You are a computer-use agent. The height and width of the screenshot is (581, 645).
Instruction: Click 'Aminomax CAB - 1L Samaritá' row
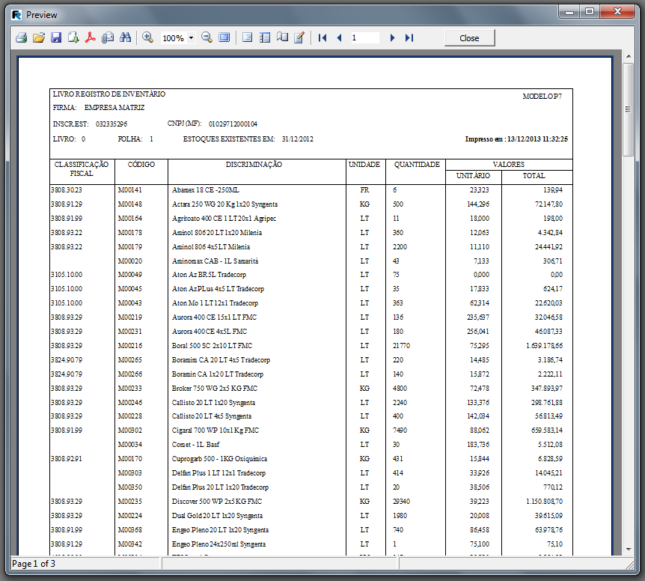215,261
